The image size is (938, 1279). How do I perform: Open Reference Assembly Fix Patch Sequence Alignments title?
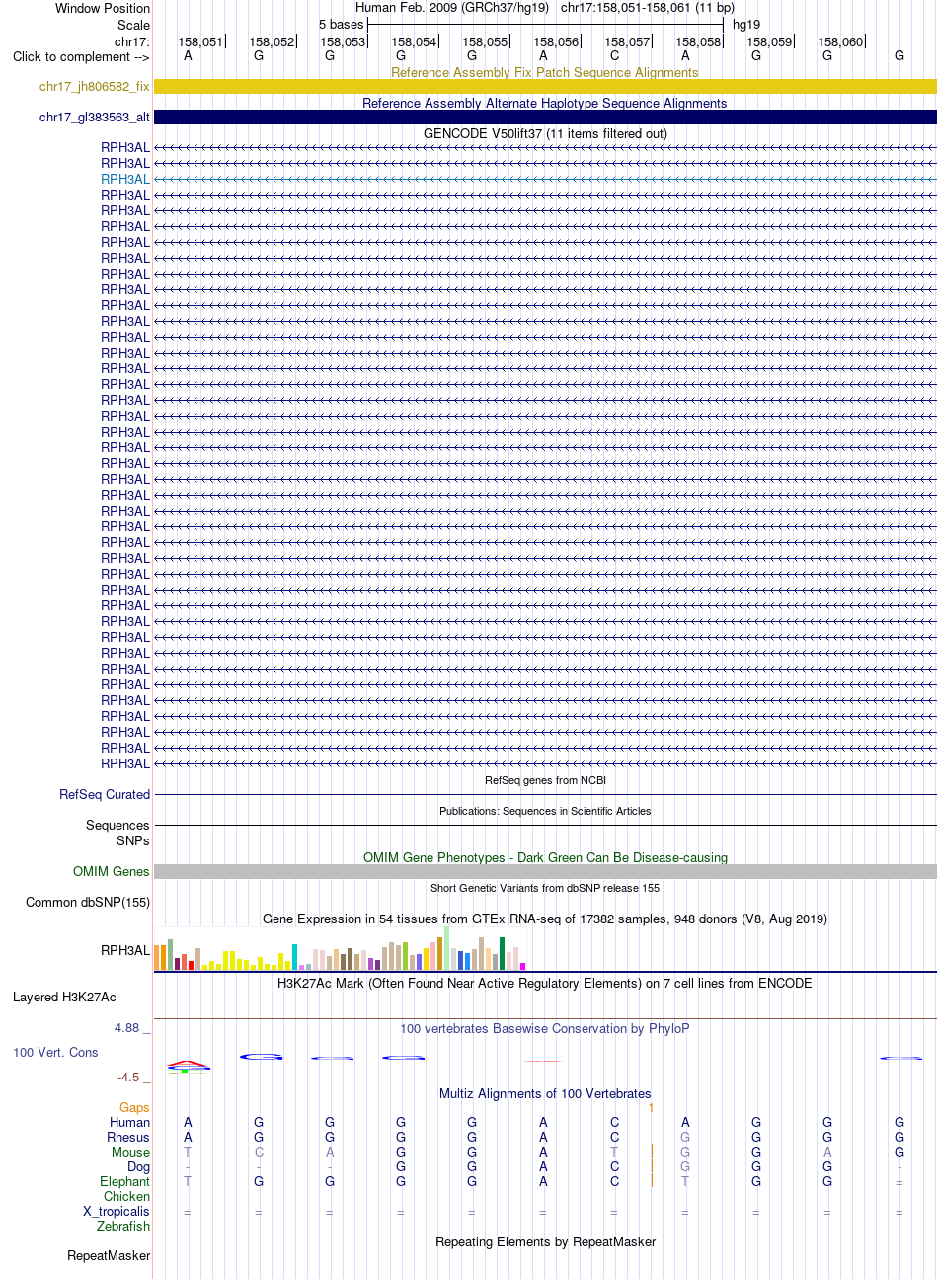click(x=545, y=72)
